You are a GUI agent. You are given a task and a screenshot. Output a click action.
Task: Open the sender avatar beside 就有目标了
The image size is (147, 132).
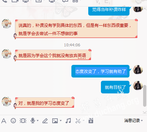point(138,85)
